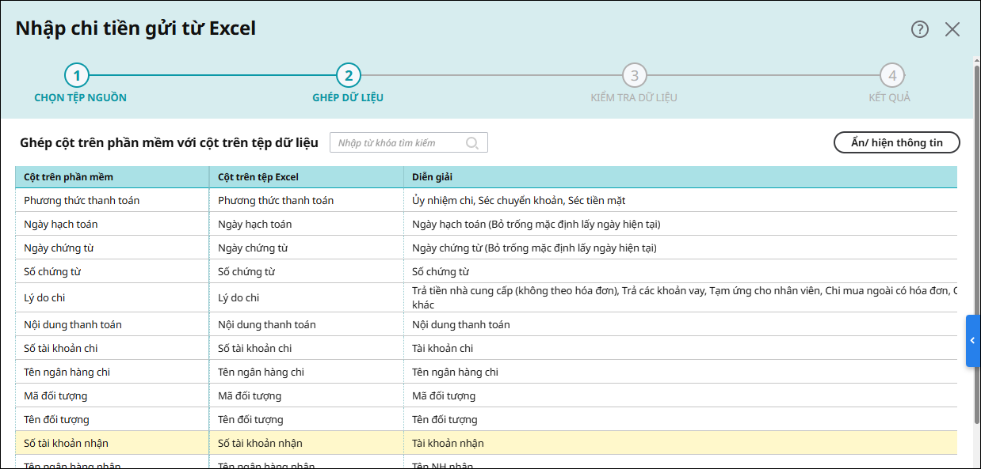Click the vertical scrollbar on the right

976,237
